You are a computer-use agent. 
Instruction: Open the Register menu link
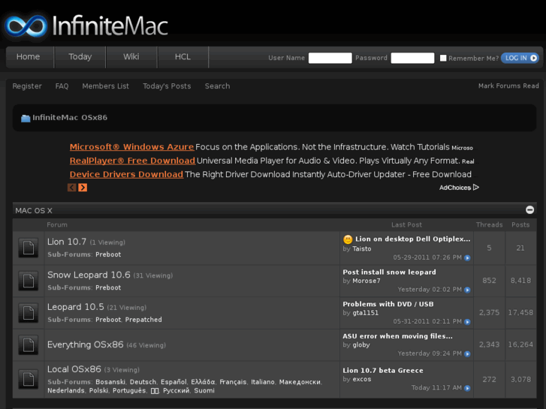click(27, 86)
